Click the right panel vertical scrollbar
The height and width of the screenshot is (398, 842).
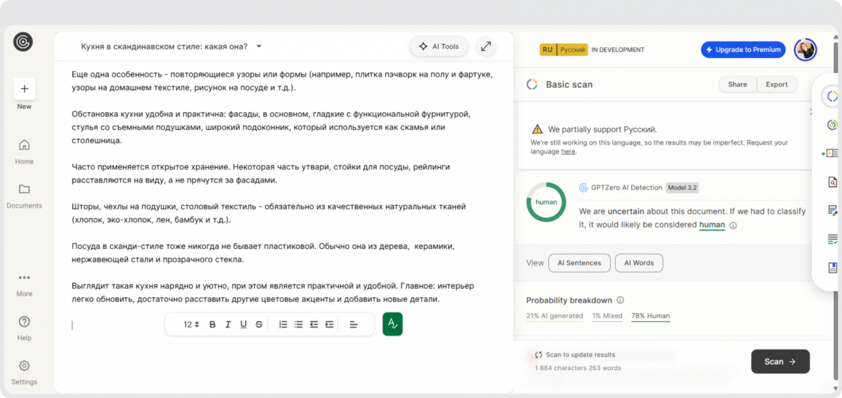836,210
